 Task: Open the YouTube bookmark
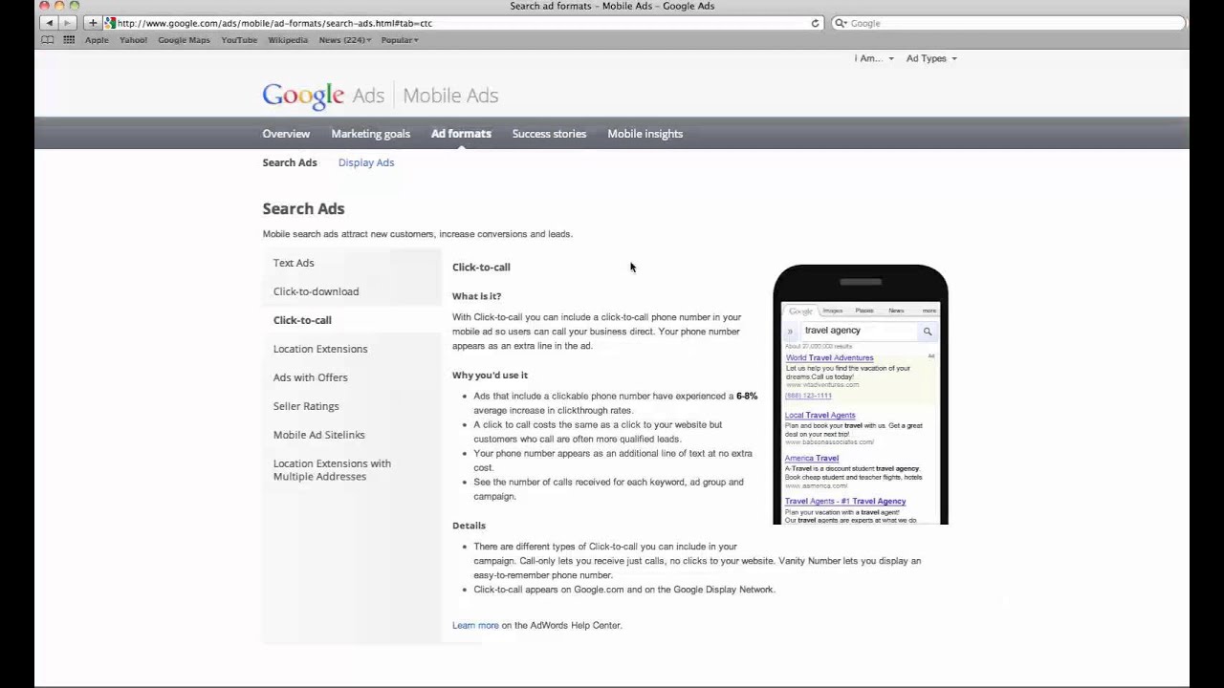[x=239, y=40]
